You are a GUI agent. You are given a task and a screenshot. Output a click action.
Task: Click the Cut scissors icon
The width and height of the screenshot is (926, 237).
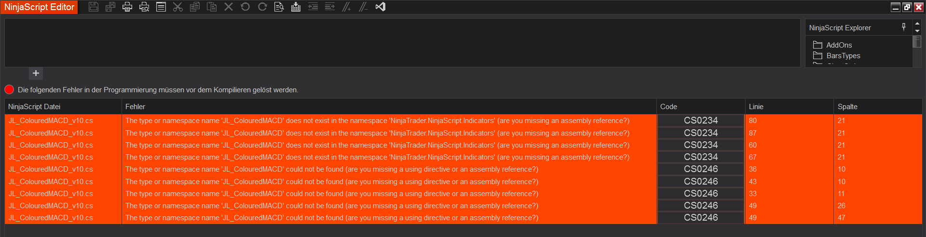pos(178,7)
